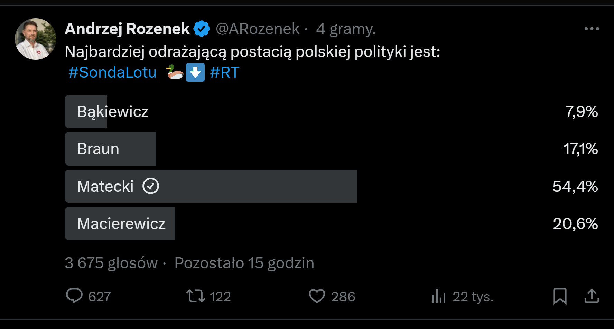Click the post timestamp '4 gramy.'
The width and height of the screenshot is (614, 329).
click(x=346, y=29)
